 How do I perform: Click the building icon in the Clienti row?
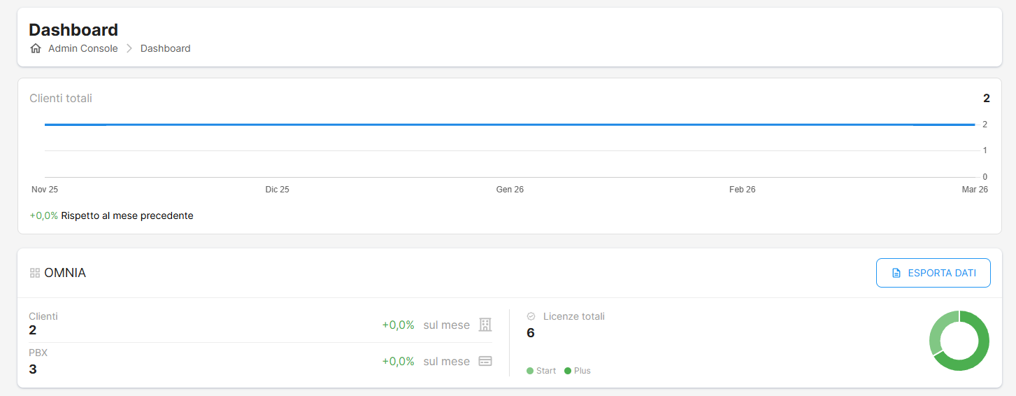(485, 325)
